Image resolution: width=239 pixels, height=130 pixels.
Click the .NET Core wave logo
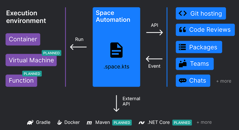tap(142, 122)
